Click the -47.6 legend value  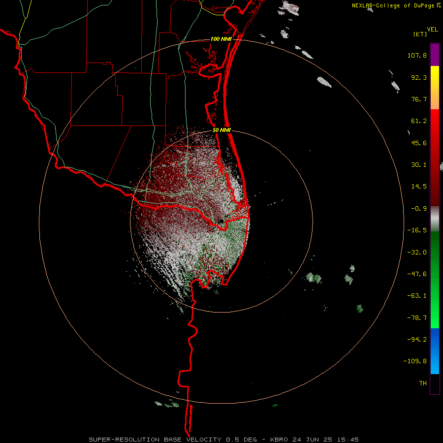tap(417, 274)
